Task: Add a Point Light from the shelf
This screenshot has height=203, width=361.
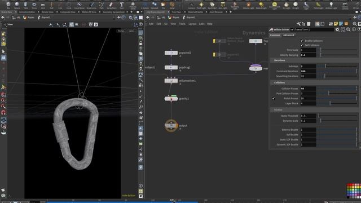Action: coord(201,5)
